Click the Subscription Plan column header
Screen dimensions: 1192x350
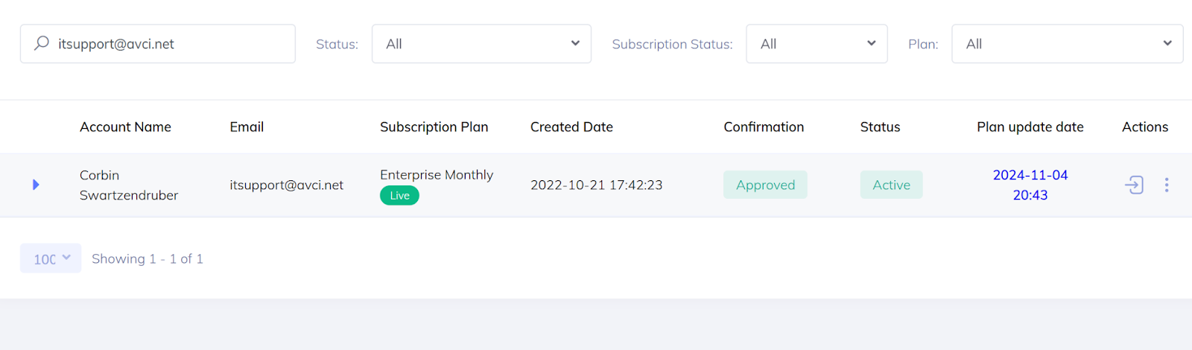[x=434, y=127]
